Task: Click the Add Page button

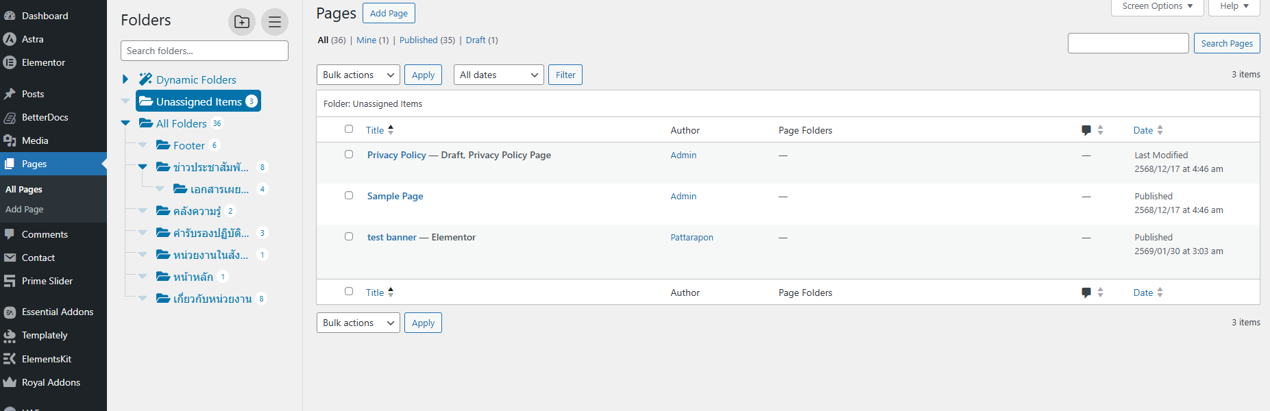Action: tap(389, 13)
